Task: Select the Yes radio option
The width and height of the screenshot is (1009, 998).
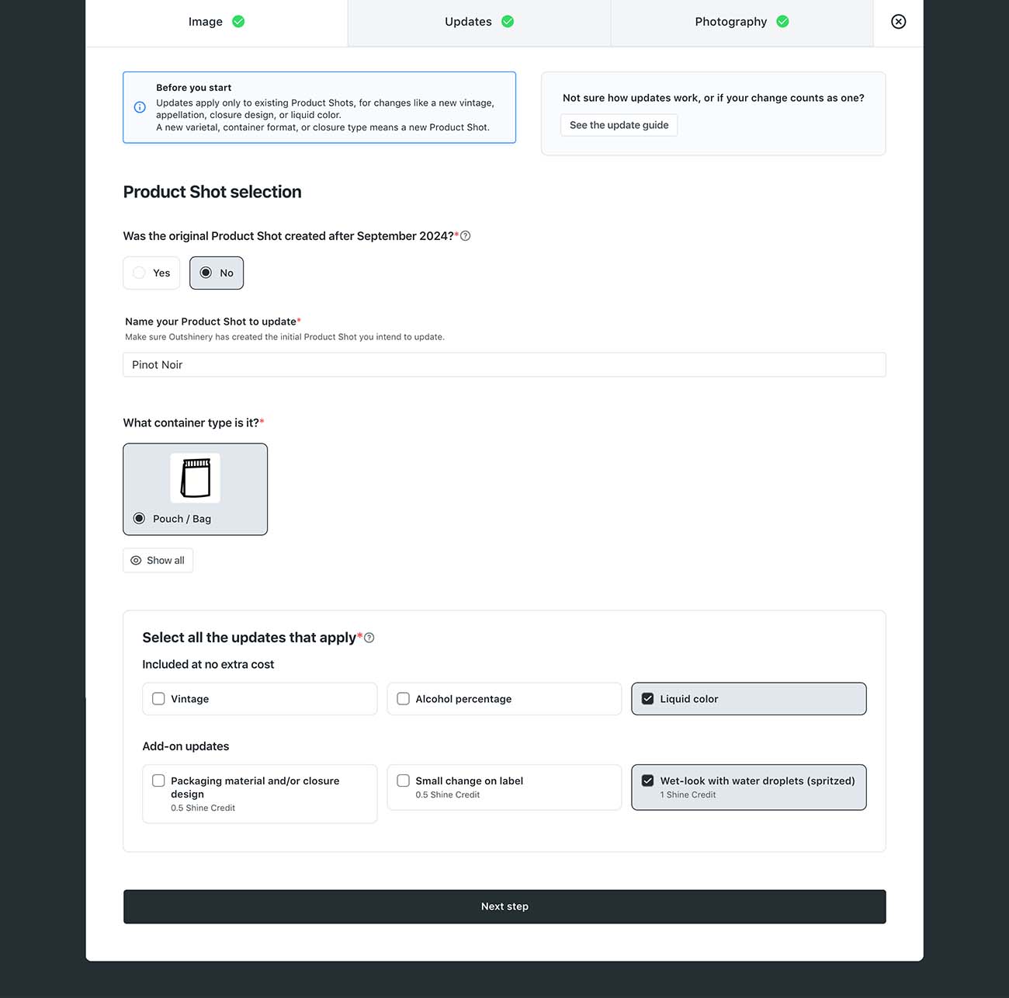Action: [x=151, y=273]
